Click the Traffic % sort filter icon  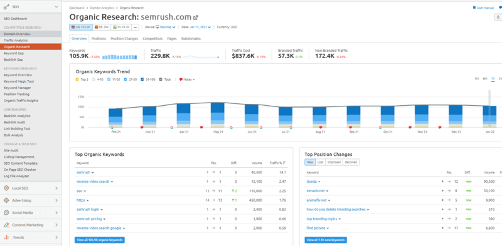click(x=285, y=163)
